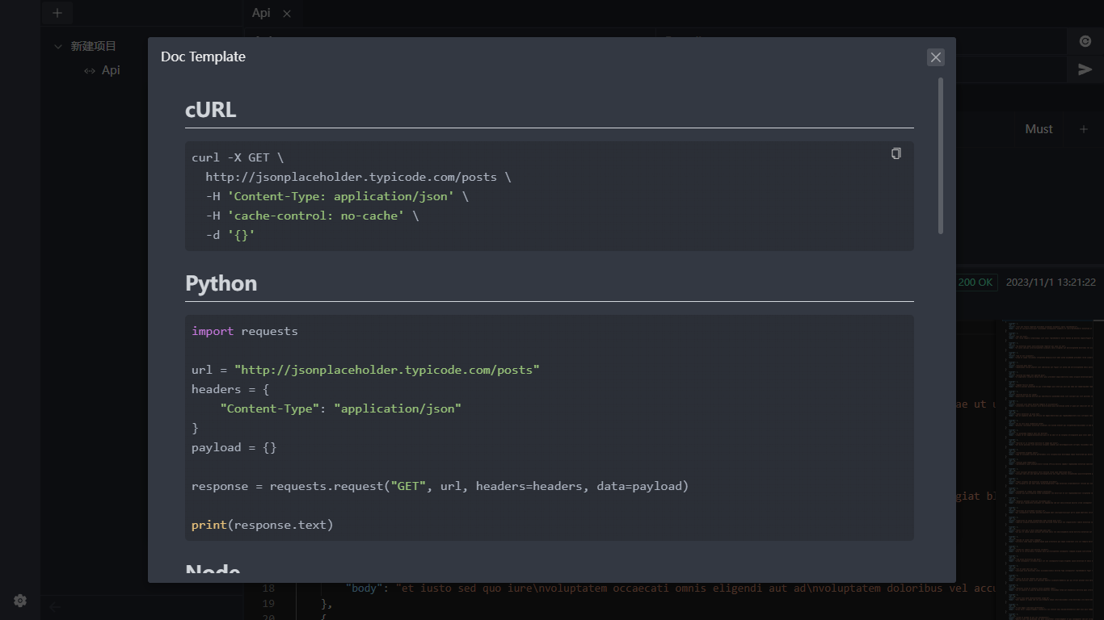
Task: Click the Doc Template dialog title
Action: point(203,57)
